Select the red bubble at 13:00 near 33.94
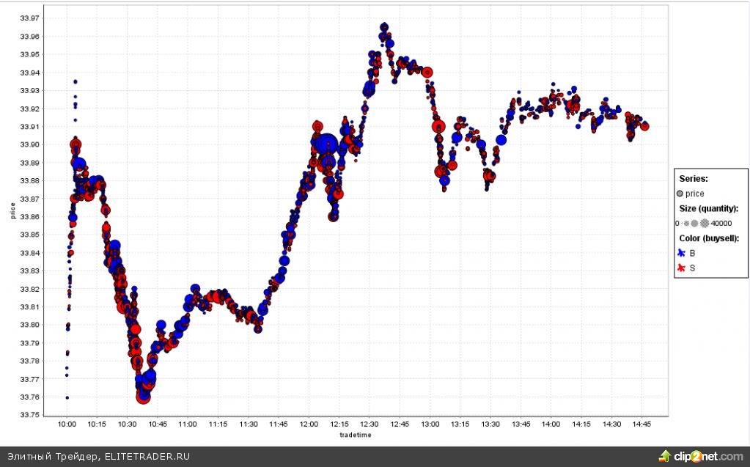The height and width of the screenshot is (467, 750). 427,73
